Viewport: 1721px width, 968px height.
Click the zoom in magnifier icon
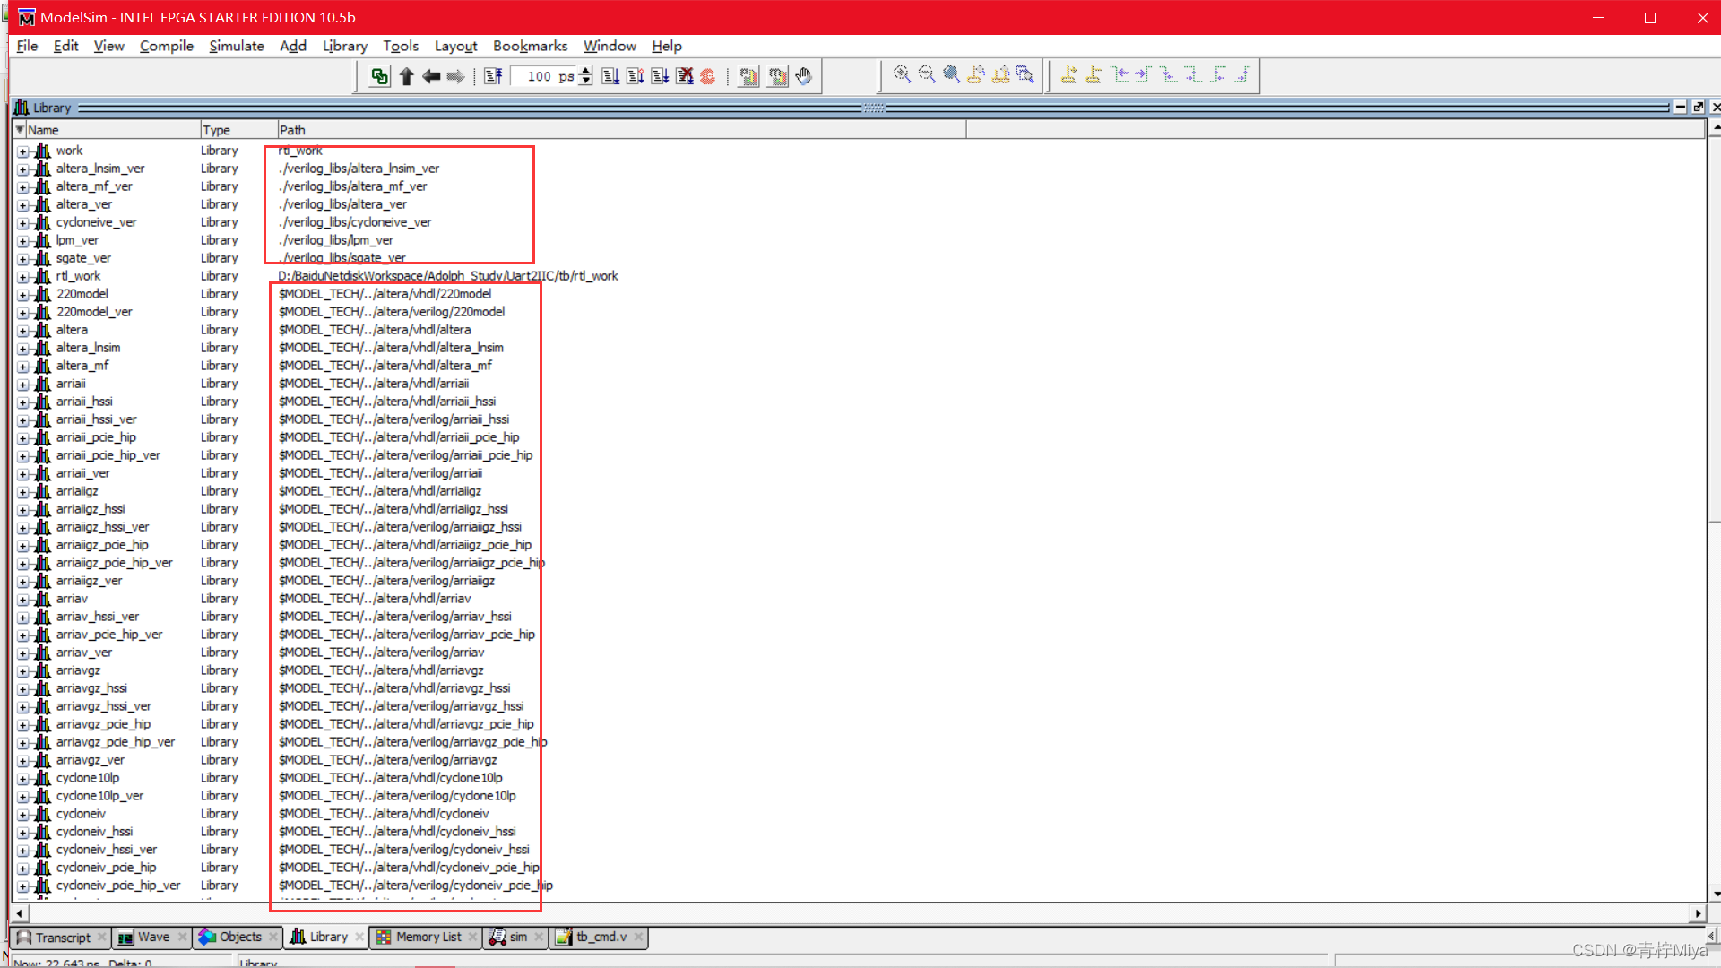[x=902, y=75]
